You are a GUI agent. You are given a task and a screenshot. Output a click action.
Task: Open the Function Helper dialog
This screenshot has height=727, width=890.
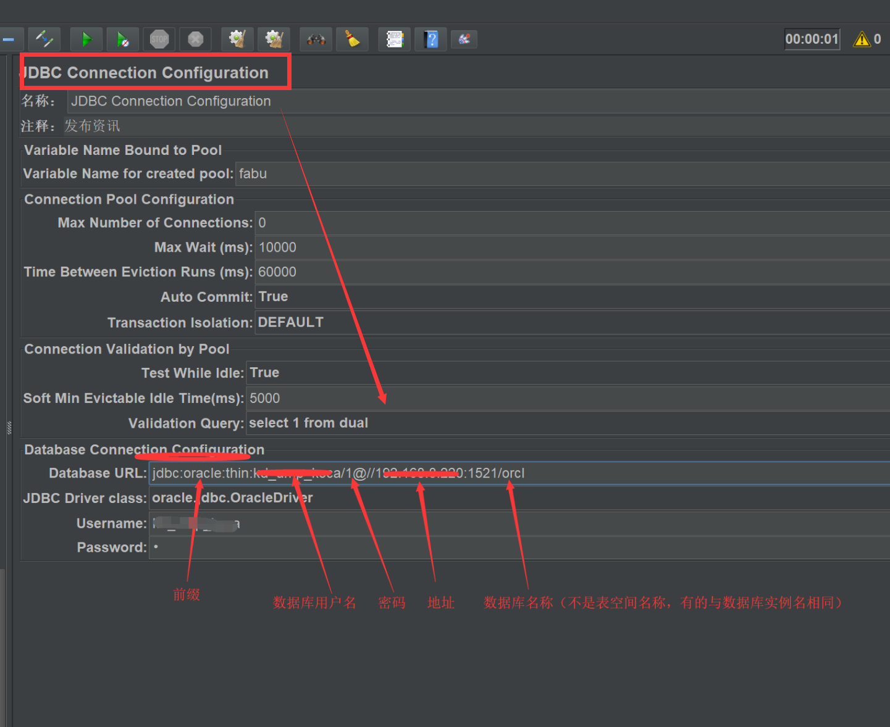[x=394, y=39]
